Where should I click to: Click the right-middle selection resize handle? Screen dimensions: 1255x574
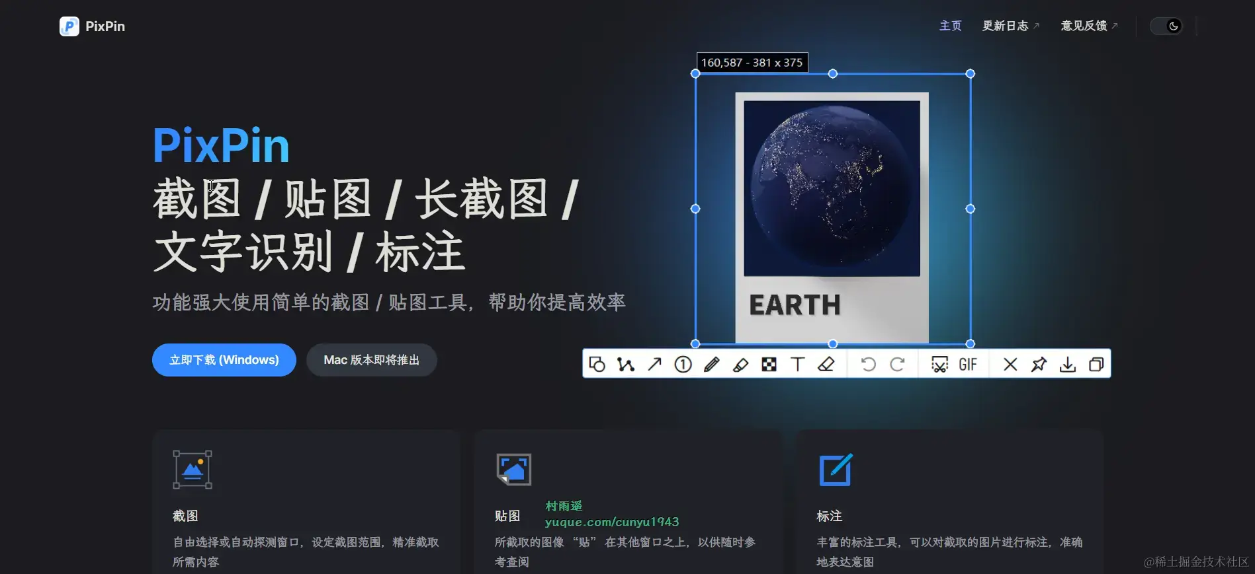pyautogui.click(x=971, y=209)
